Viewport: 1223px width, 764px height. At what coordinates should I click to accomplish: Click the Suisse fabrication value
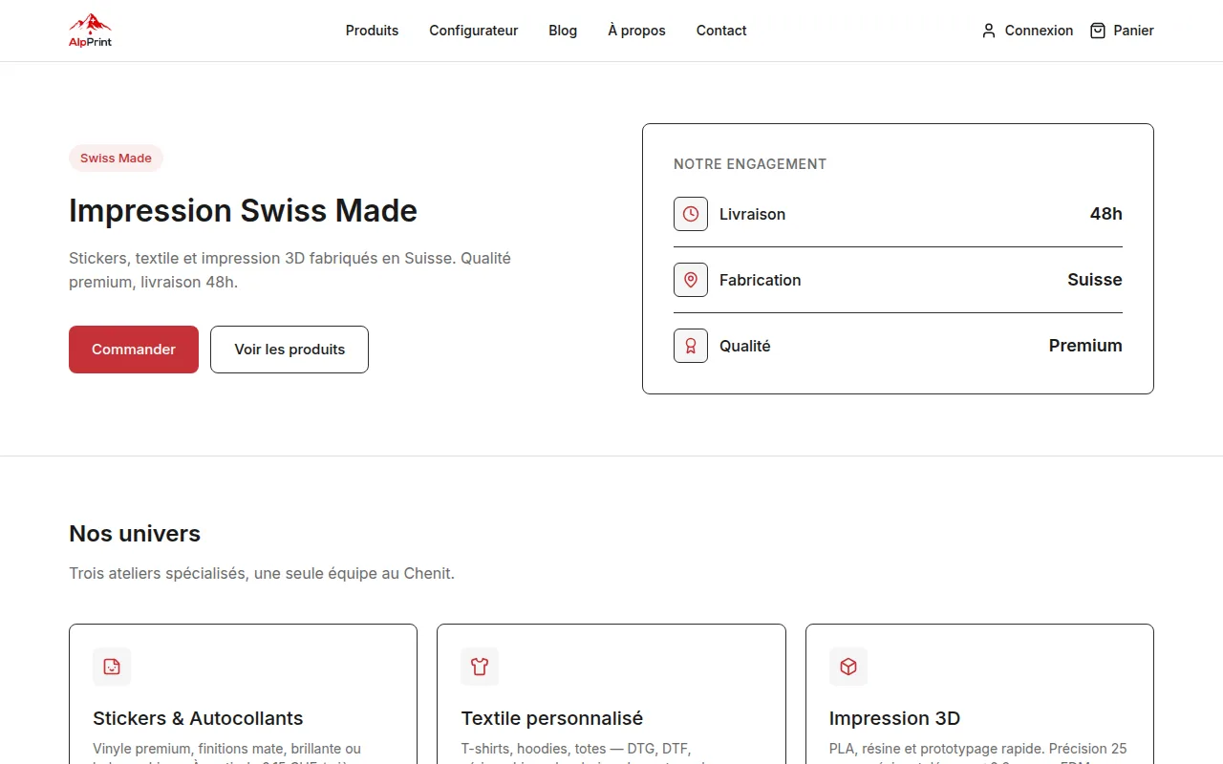pos(1095,280)
